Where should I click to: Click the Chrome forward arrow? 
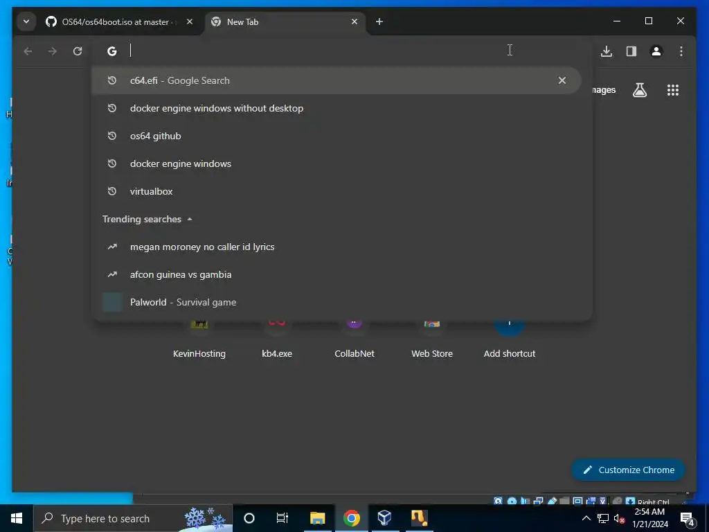pyautogui.click(x=53, y=51)
